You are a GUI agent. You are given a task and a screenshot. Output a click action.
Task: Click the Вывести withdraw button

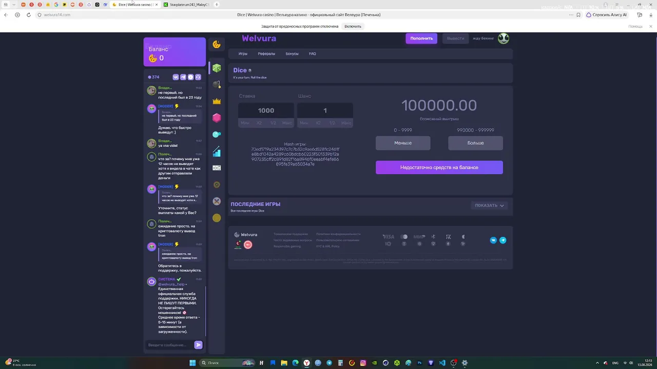[x=455, y=38]
